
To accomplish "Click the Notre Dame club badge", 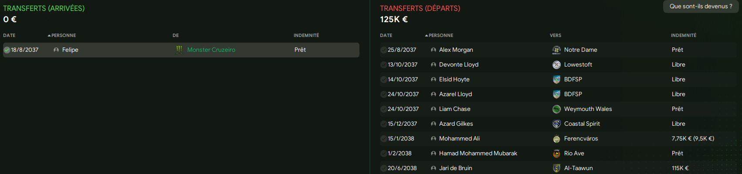I will pyautogui.click(x=556, y=50).
